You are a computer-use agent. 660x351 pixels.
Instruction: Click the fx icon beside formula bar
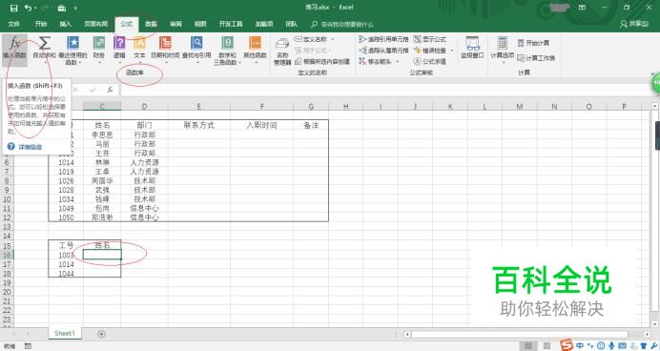click(x=110, y=90)
